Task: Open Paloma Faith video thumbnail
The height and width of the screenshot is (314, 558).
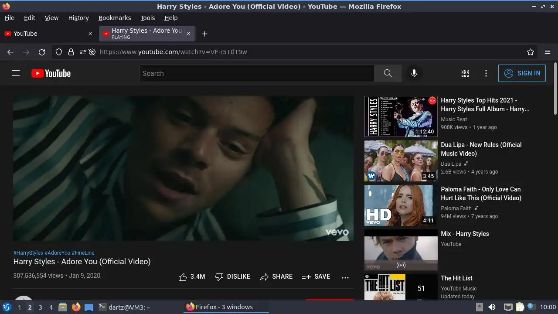Action: [x=401, y=205]
